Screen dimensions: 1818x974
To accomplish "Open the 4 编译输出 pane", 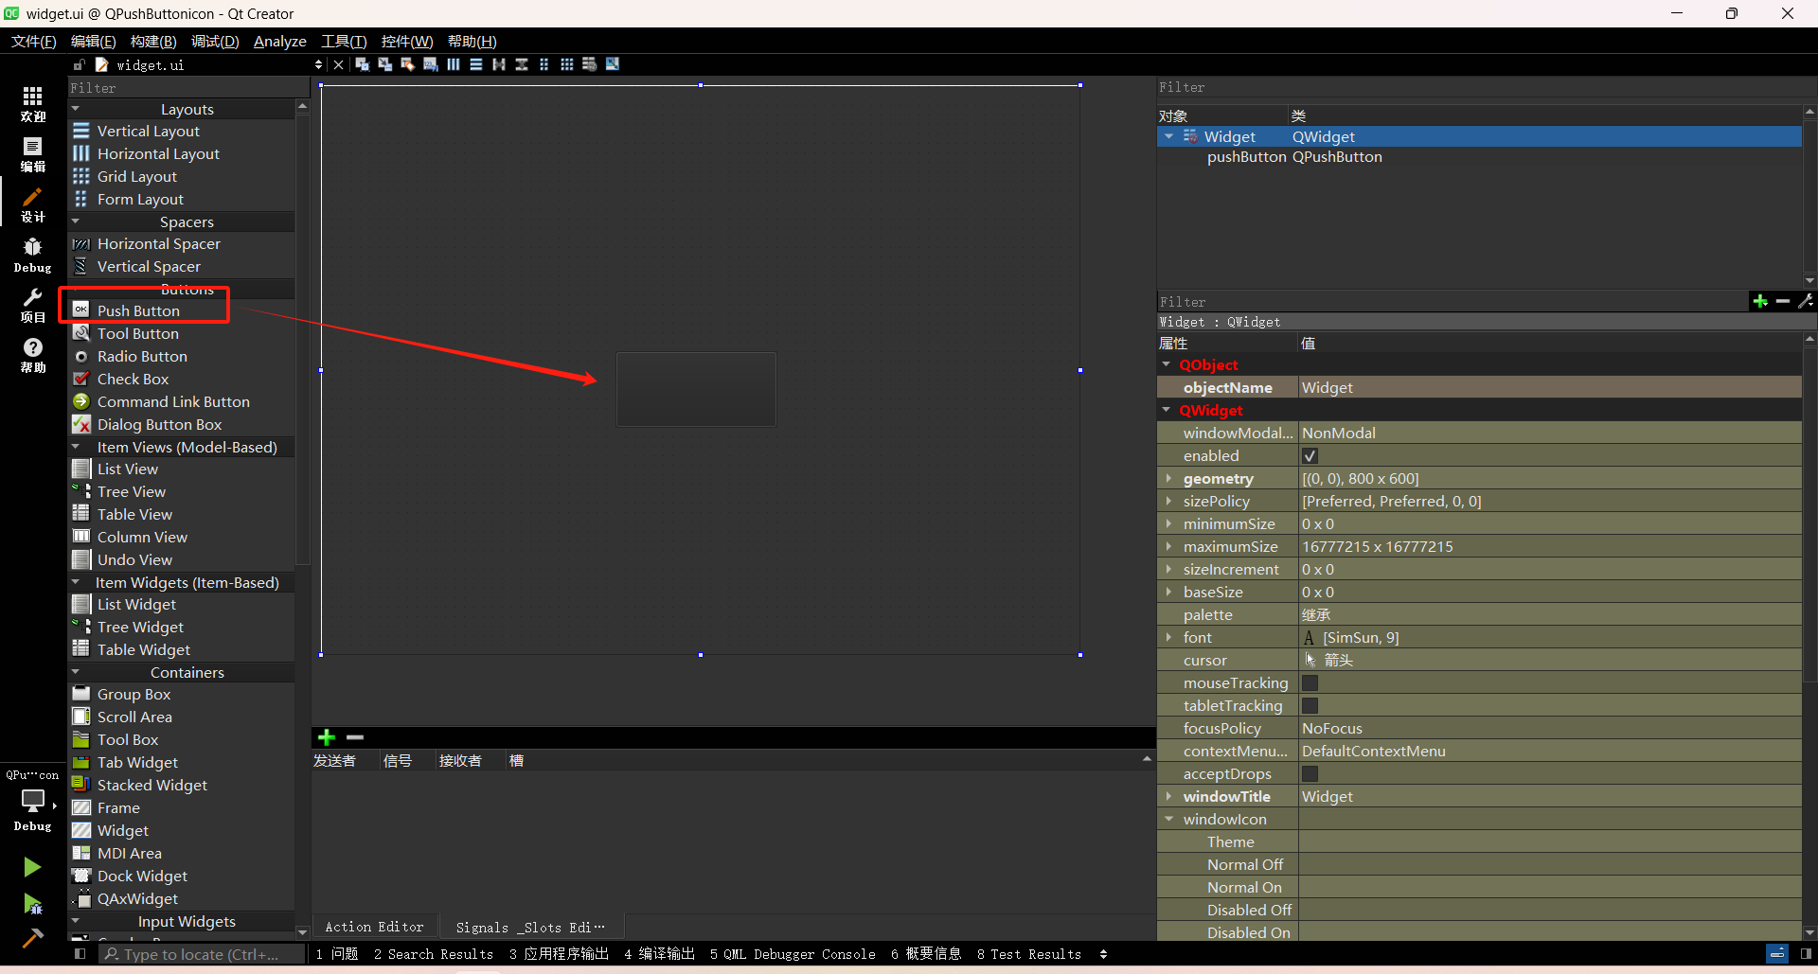I will [x=660, y=954].
